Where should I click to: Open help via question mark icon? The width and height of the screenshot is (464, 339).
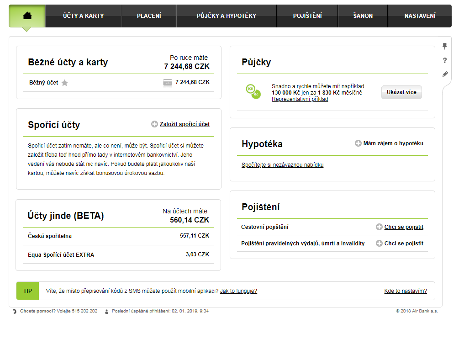tap(444, 60)
